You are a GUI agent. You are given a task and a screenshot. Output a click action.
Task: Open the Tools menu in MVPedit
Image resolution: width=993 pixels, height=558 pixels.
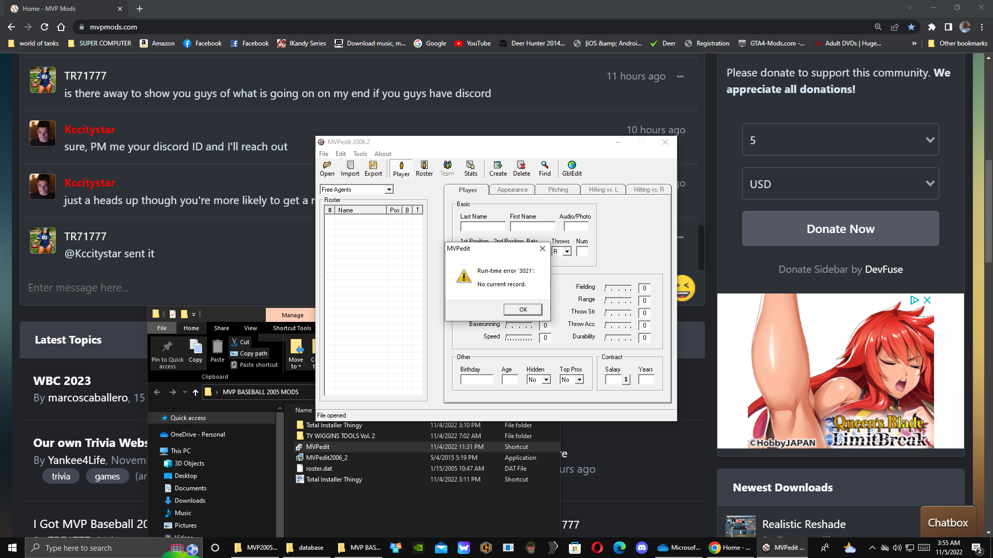tap(360, 154)
